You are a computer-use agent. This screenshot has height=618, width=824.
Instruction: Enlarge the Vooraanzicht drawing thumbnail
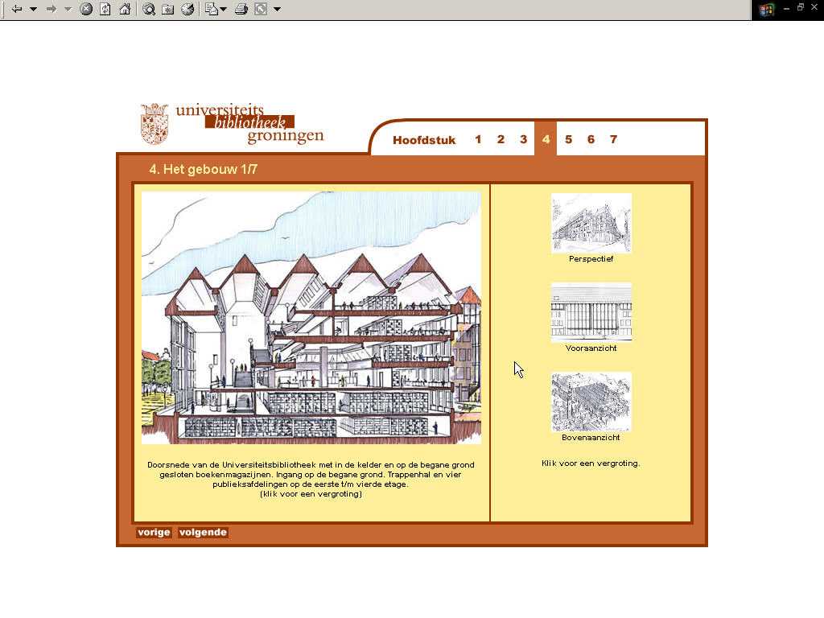[x=591, y=312]
